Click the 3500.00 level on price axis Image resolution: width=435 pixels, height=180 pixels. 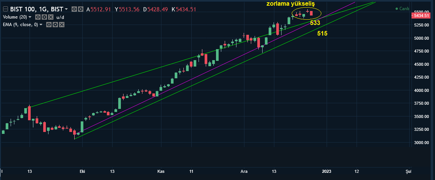pyautogui.click(x=421, y=116)
